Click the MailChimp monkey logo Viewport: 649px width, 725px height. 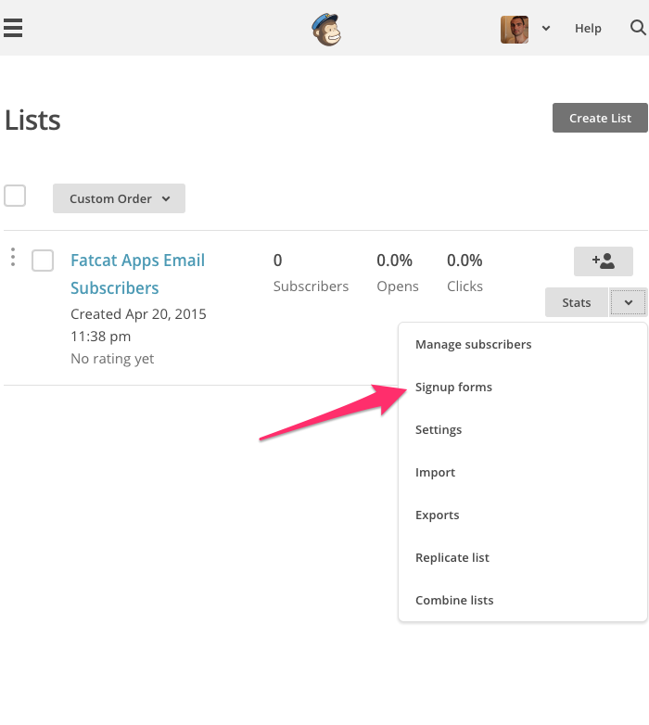pos(326,29)
